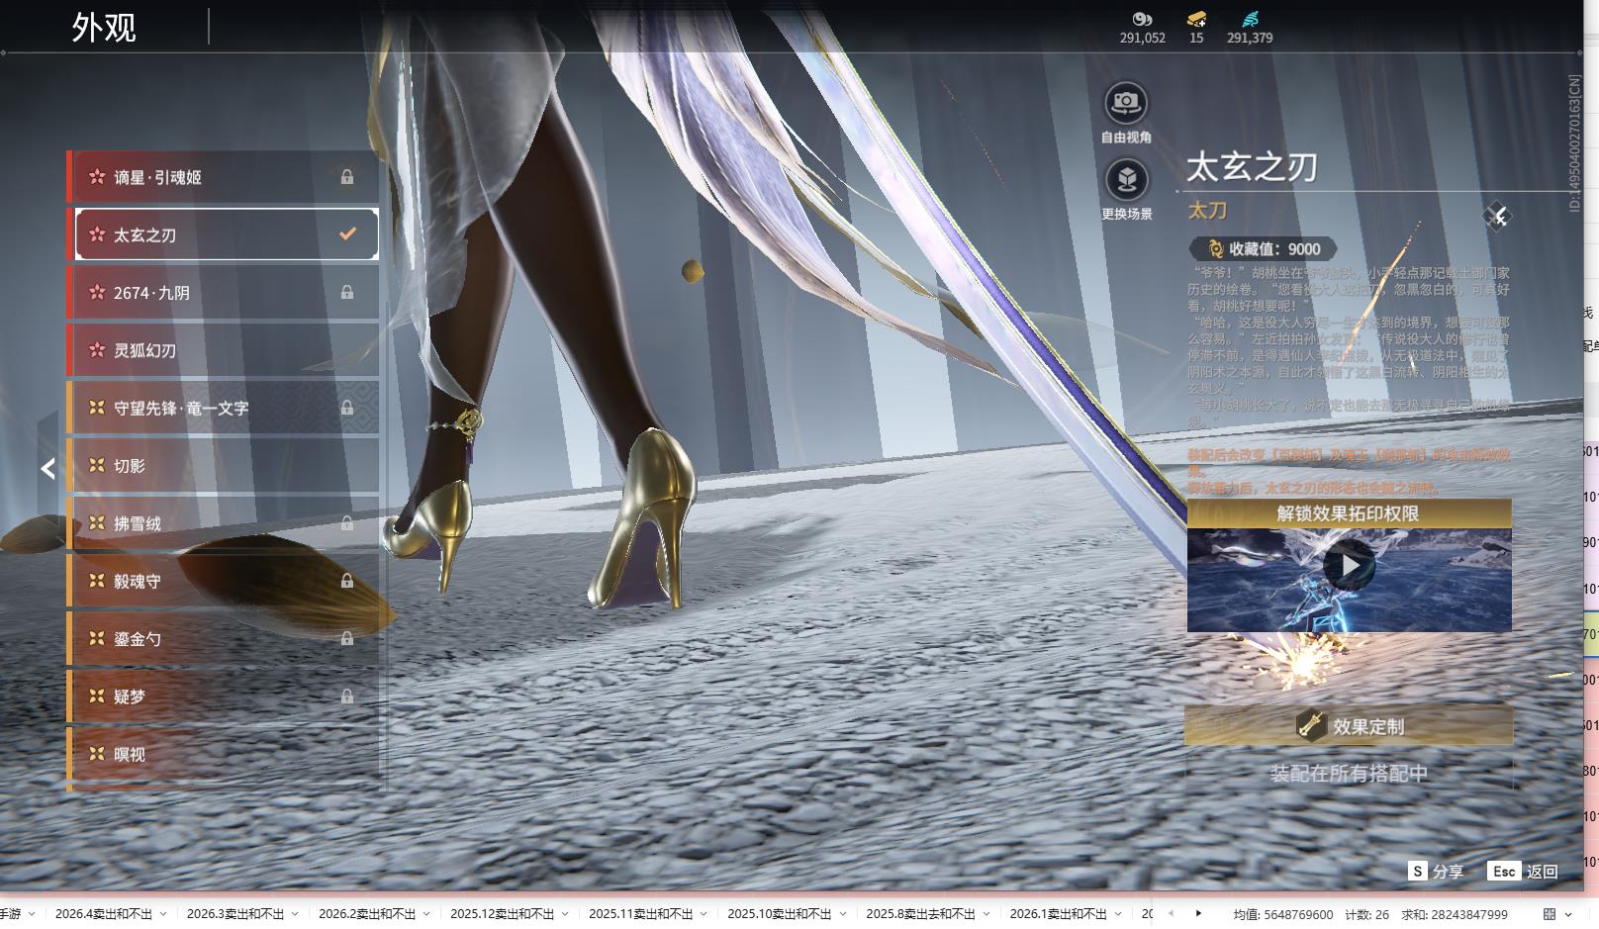Switch to the 2025.11卖出和不出 sheet tab

640,914
